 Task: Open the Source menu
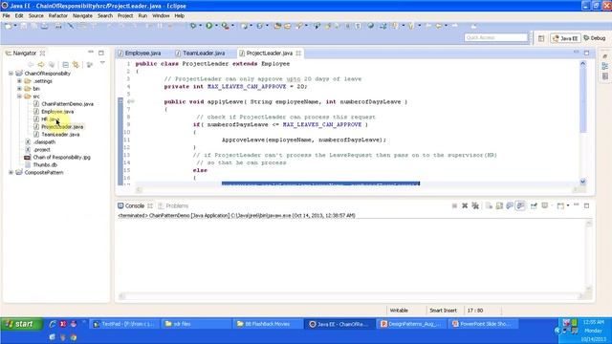[x=36, y=15]
